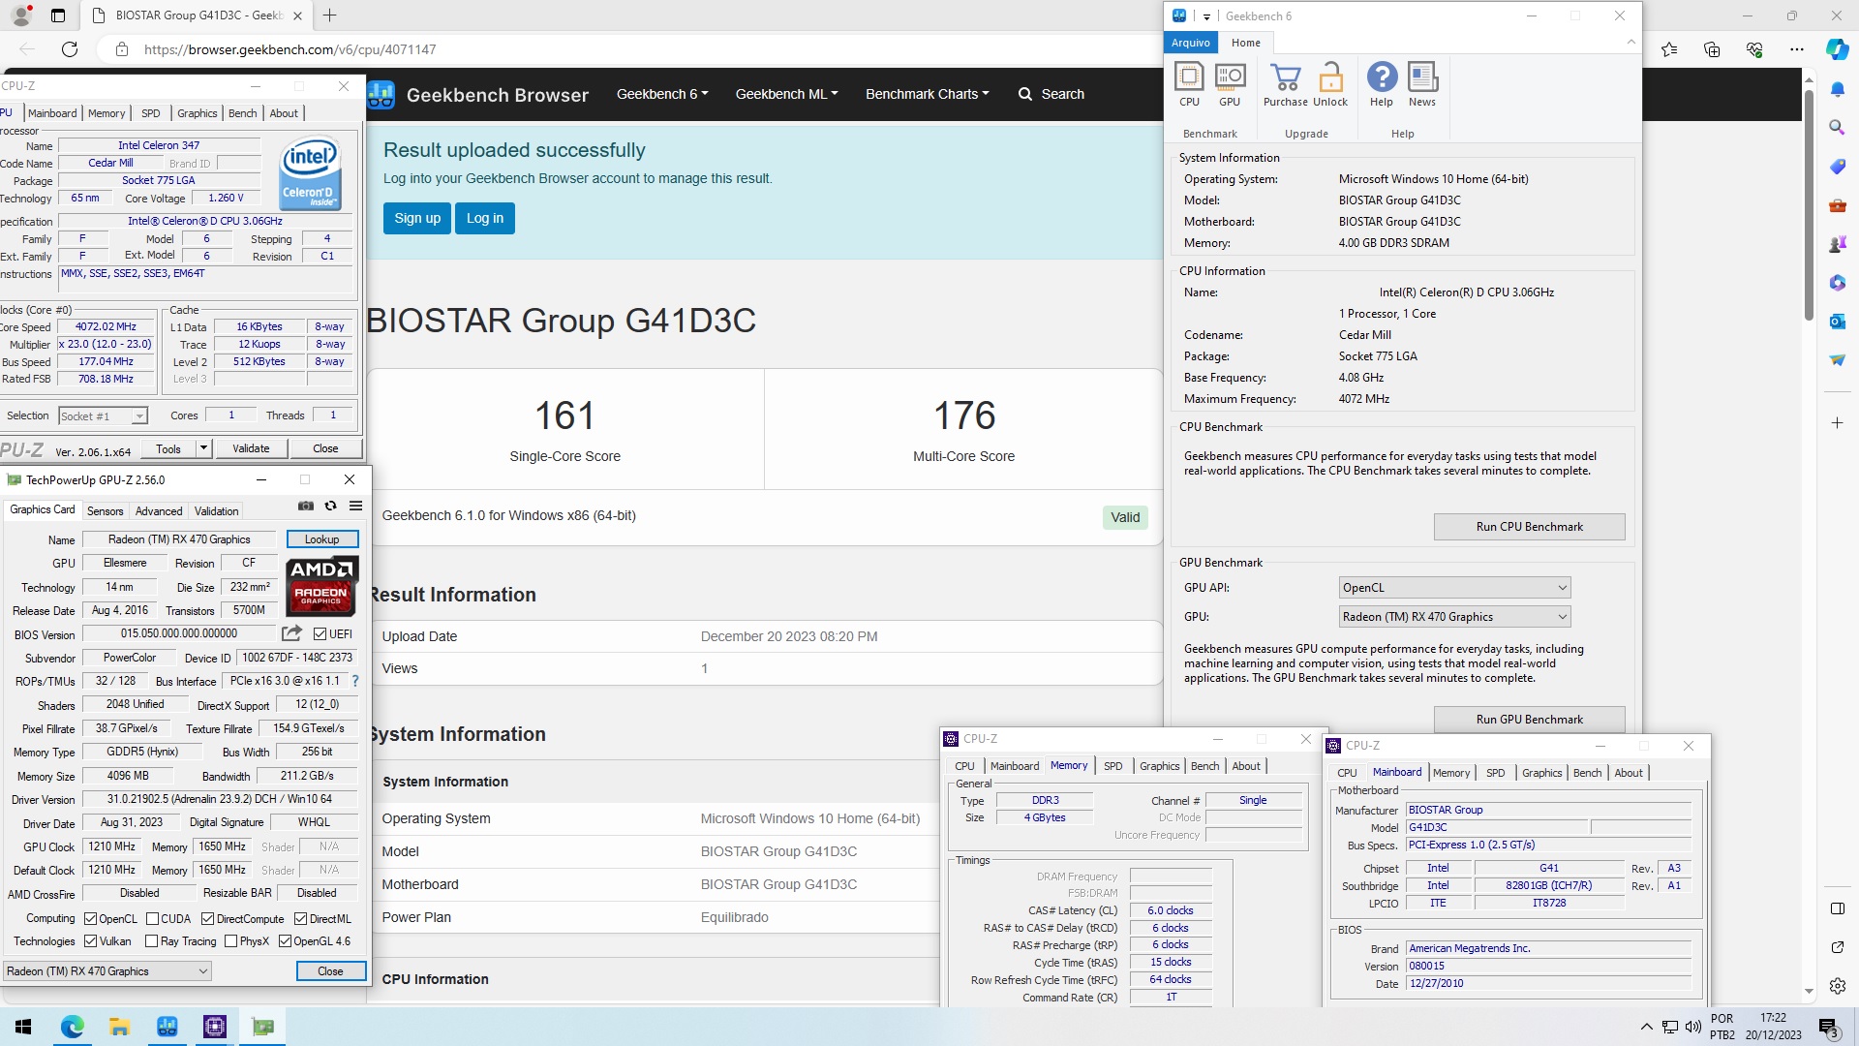
Task: Click the Run GPU Benchmark button
Action: point(1529,720)
